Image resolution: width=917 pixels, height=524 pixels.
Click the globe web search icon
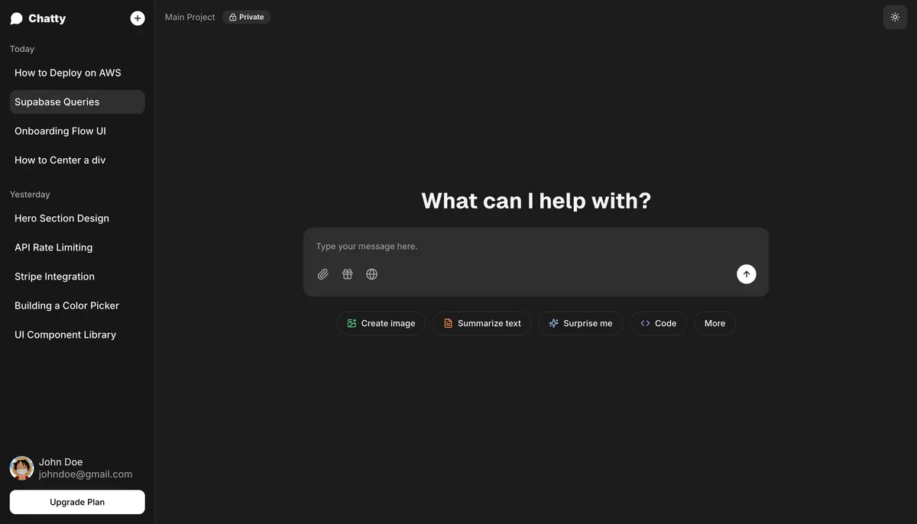point(372,274)
